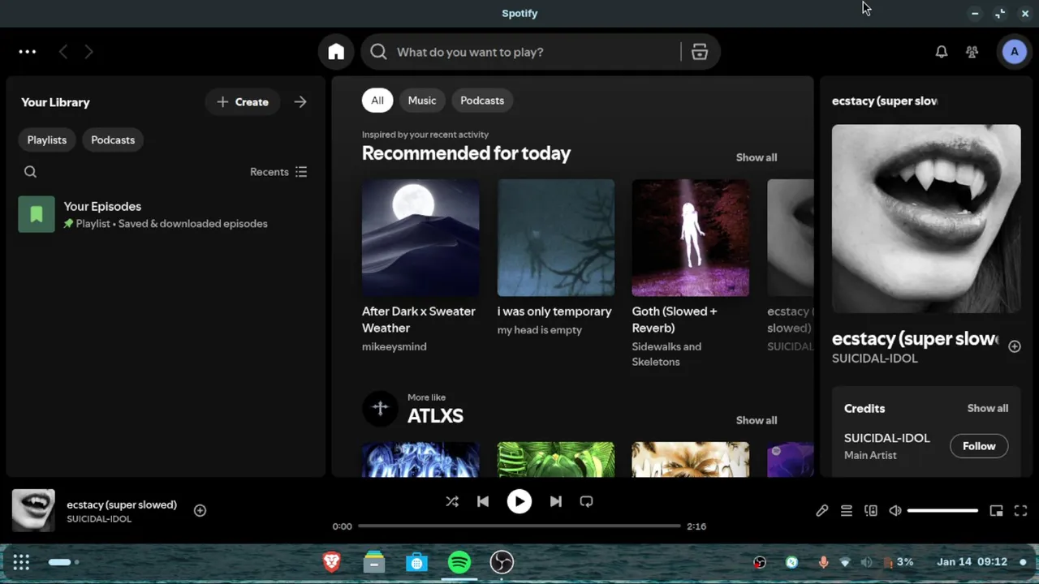
Task: Show all More like ATLXS
Action: click(757, 420)
